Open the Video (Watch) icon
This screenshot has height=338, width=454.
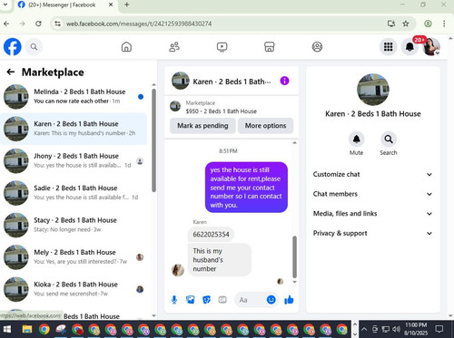point(222,47)
